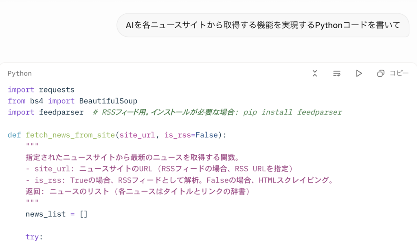Click the 'feedparser' module name after import

click(x=61, y=112)
